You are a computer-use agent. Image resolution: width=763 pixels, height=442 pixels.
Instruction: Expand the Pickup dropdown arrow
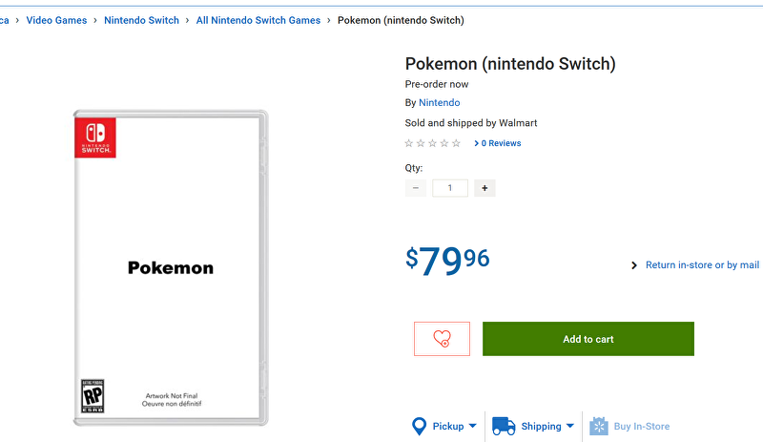click(472, 426)
